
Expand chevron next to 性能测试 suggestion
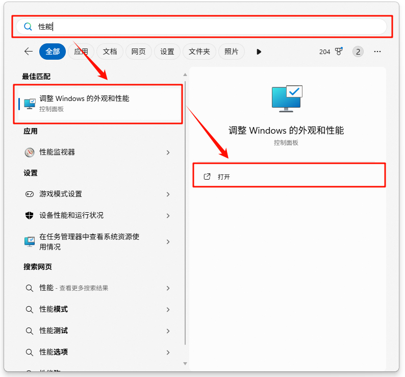[168, 331]
